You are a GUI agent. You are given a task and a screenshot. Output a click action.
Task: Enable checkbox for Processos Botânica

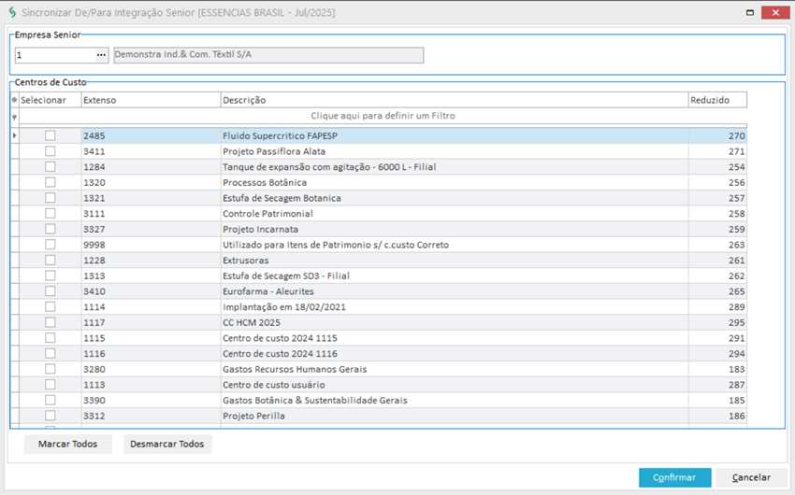[51, 182]
